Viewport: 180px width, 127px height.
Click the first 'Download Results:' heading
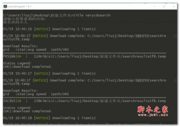tap(20, 46)
